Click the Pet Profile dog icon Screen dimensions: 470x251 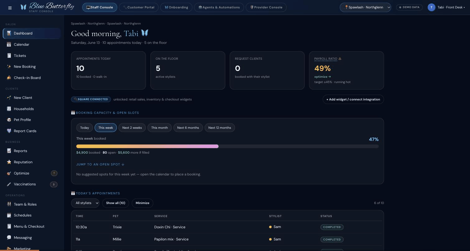(9, 120)
